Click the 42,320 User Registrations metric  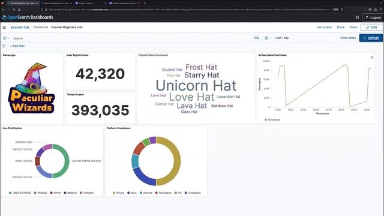point(100,74)
